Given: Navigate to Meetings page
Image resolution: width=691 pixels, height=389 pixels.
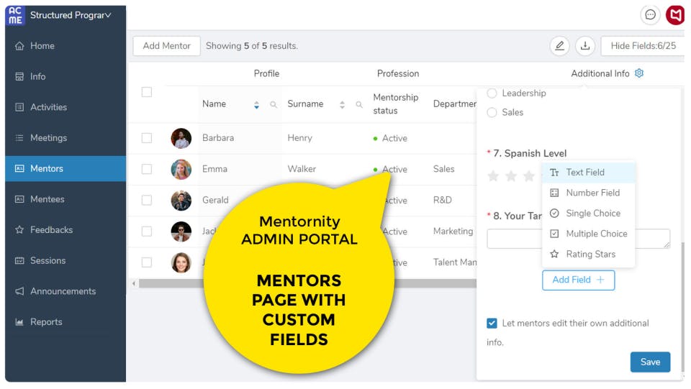Looking at the screenshot, I should [x=66, y=138].
